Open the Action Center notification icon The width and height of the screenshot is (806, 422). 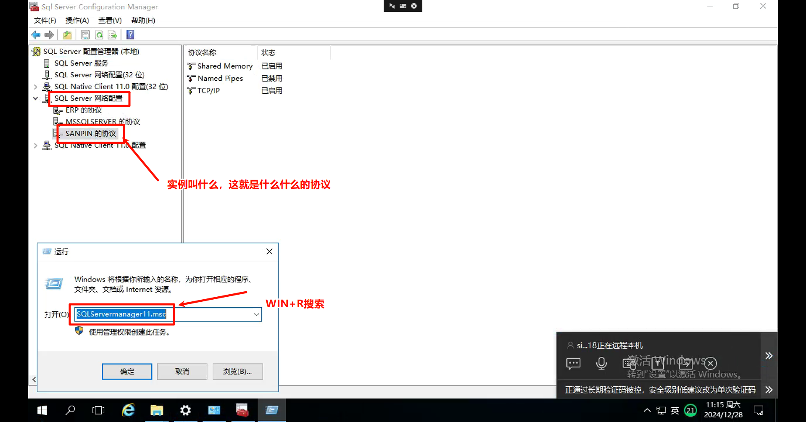(x=759, y=410)
